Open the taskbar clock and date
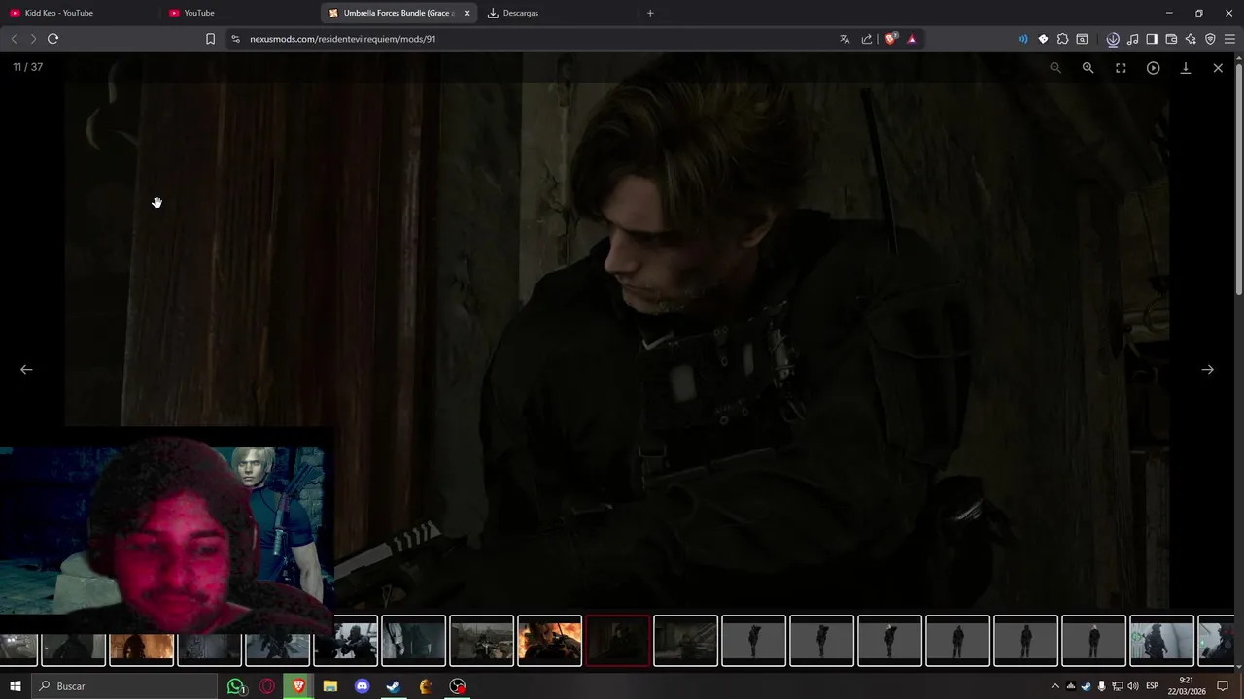The image size is (1244, 699). [1187, 686]
